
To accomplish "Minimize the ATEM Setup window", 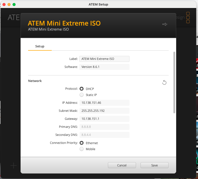I will 9,5.
